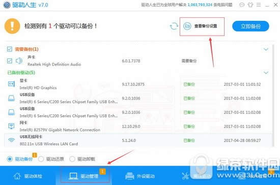Image resolution: width=280 pixels, height=185 pixels.
Task: Click the 立即备份 button
Action: click(250, 26)
